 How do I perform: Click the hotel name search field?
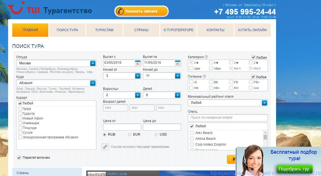228,118
